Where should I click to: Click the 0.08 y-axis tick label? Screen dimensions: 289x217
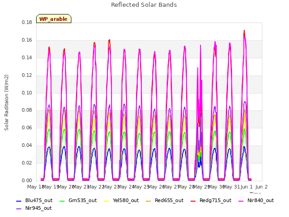click(27, 110)
